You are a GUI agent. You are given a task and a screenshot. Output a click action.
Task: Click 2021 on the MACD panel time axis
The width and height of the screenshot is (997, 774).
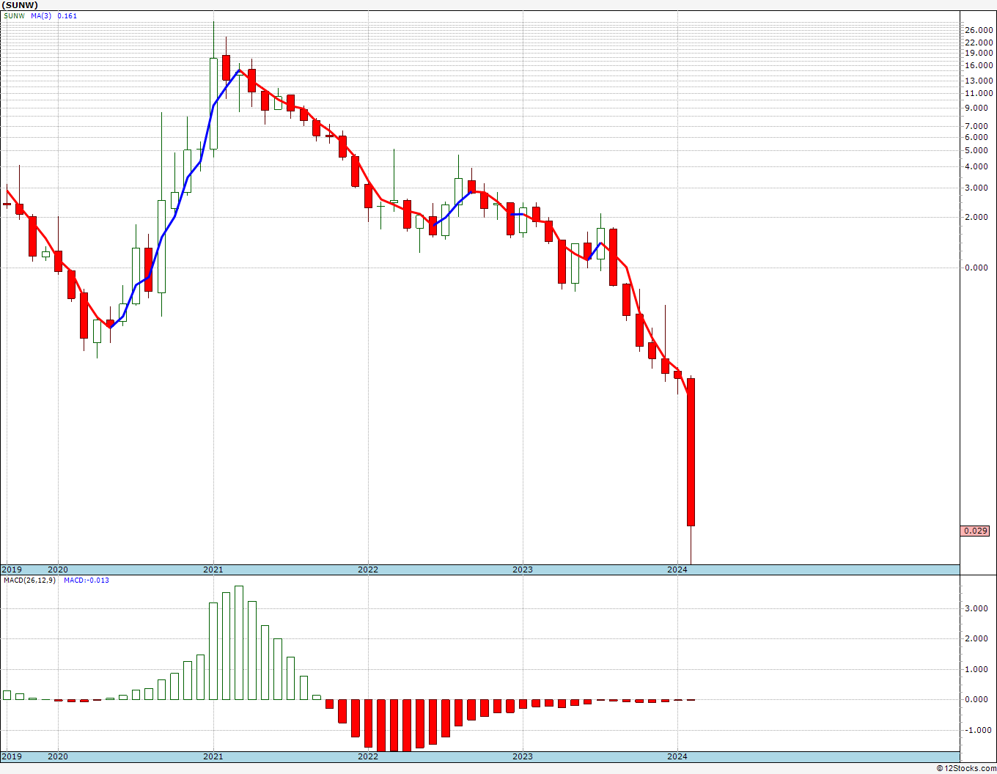213,756
